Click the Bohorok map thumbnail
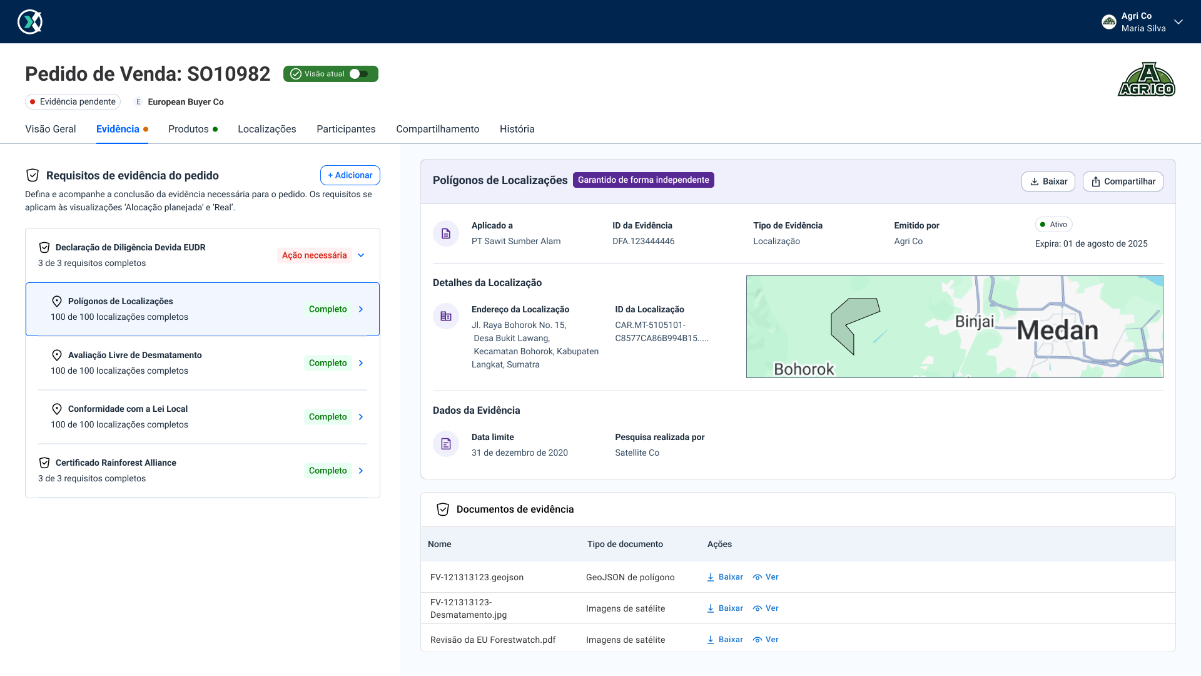Image resolution: width=1201 pixels, height=676 pixels. pos(954,327)
